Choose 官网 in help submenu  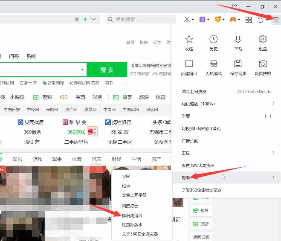click(126, 177)
